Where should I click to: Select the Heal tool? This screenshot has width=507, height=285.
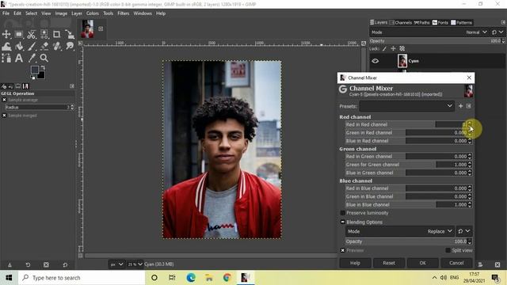pos(56,47)
